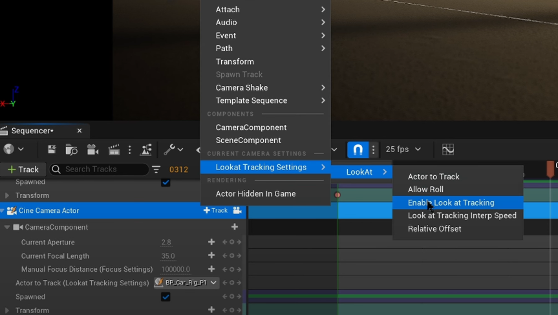Viewport: 558px width, 315px height.
Task: Click the Search Tracks input field
Action: pyautogui.click(x=103, y=169)
